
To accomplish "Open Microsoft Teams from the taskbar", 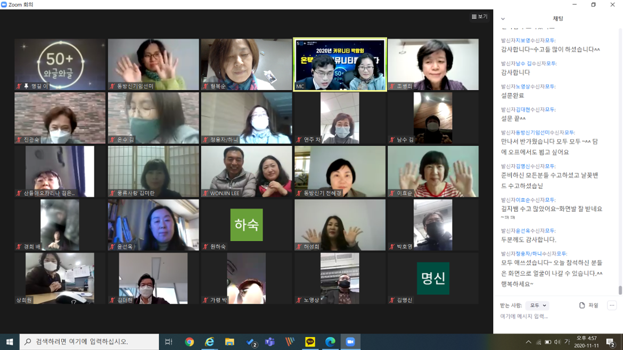I will pos(270,342).
